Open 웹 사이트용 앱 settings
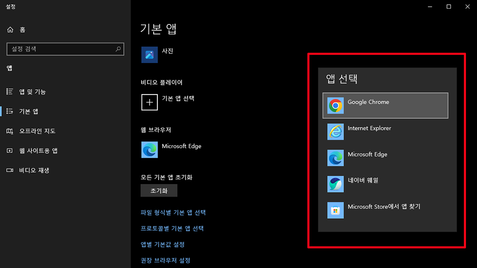This screenshot has height=268, width=477. (x=38, y=151)
